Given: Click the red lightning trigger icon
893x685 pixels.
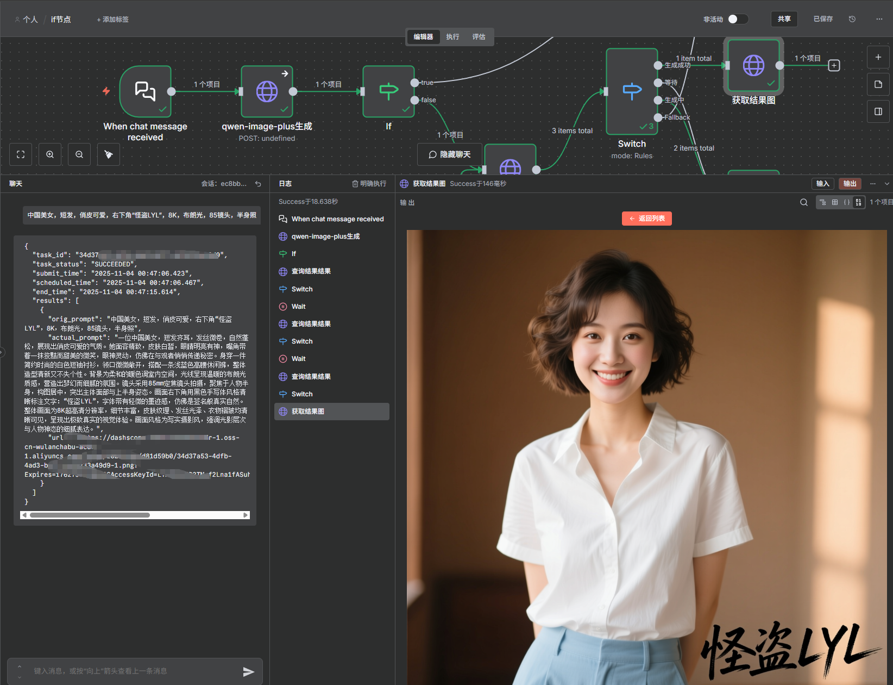Looking at the screenshot, I should pos(106,91).
